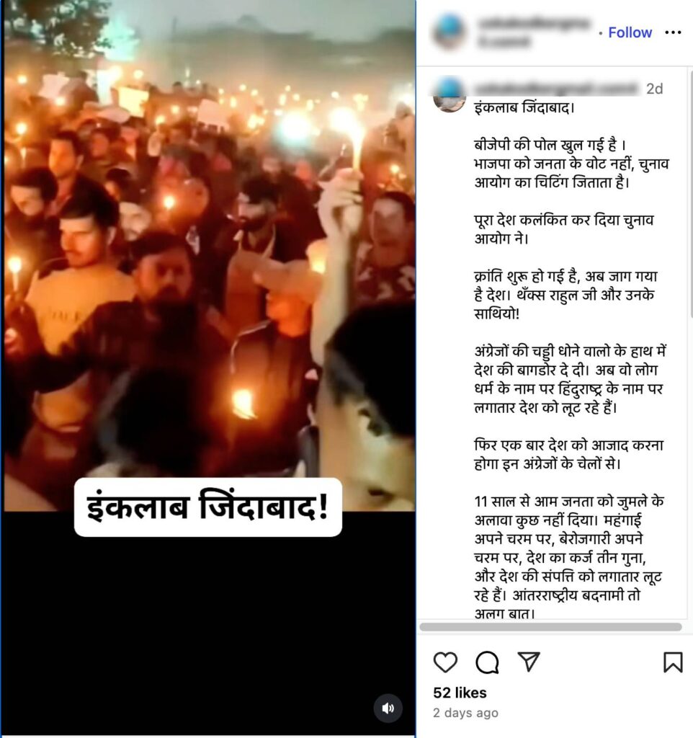Open the 2 days ago timestamp
Viewport: 693px width, 738px height.
pos(465,713)
